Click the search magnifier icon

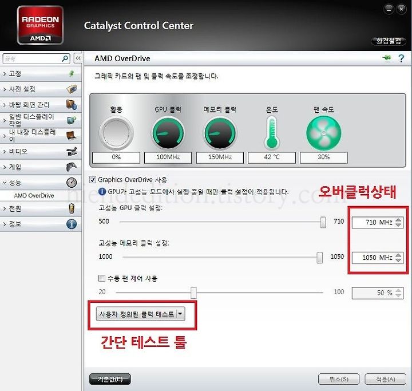[x=65, y=58]
